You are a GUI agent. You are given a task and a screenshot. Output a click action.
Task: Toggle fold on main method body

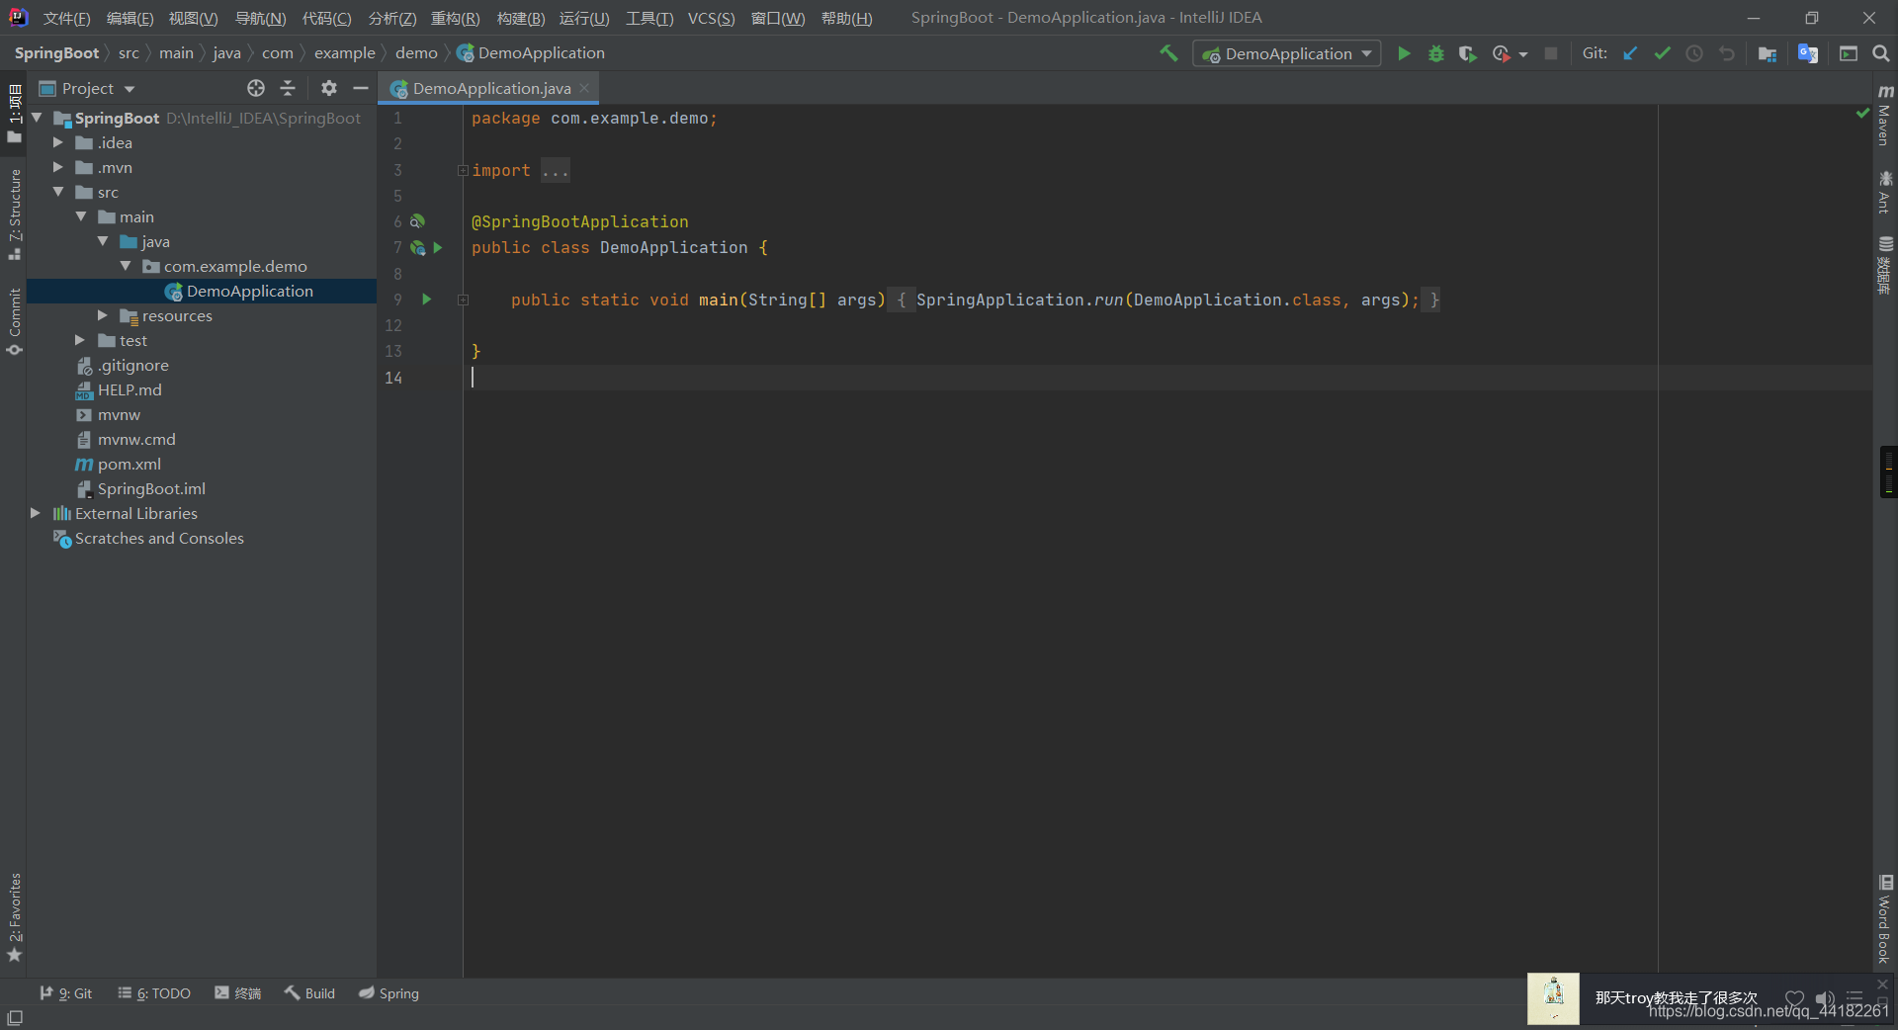point(463,300)
